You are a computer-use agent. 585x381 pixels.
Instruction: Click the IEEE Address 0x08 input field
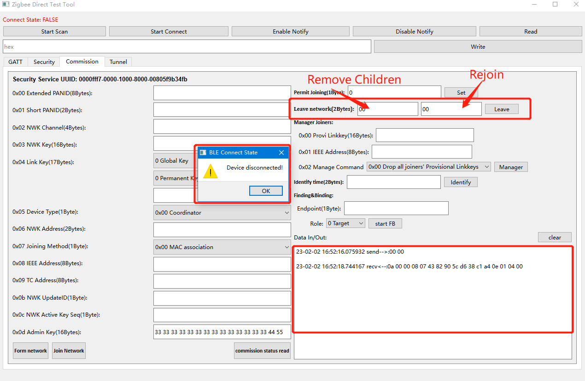222,264
